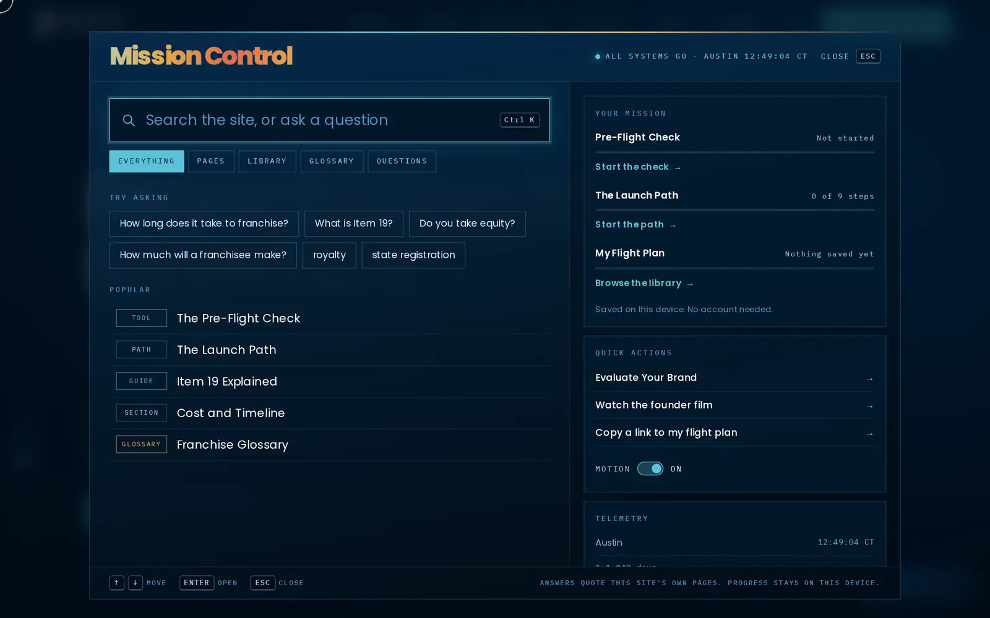Viewport: 990px width, 618px height.
Task: Click the GLOSSARY tag on Franchise Glossary
Action: click(x=141, y=444)
